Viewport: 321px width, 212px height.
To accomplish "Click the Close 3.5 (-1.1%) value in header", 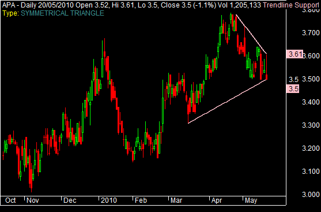I will click(x=188, y=5).
